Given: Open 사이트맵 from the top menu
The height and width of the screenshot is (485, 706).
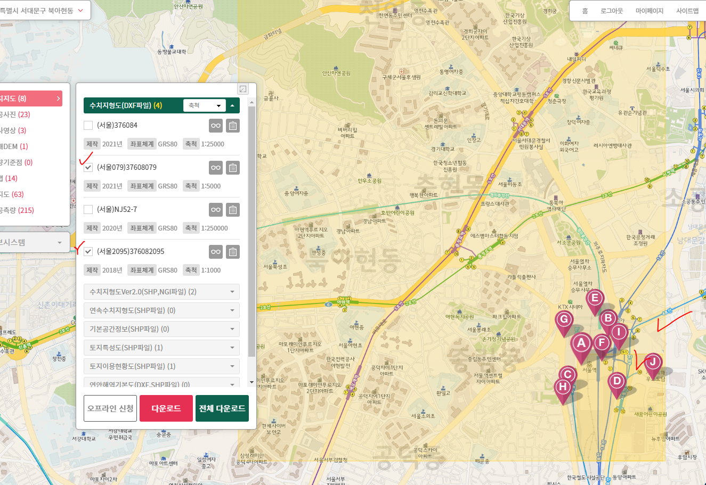Looking at the screenshot, I should tap(687, 11).
